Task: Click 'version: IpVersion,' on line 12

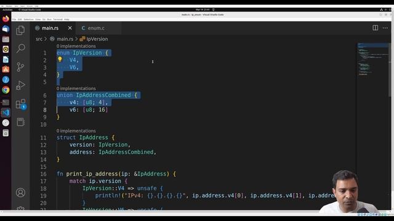Action: click(x=100, y=145)
